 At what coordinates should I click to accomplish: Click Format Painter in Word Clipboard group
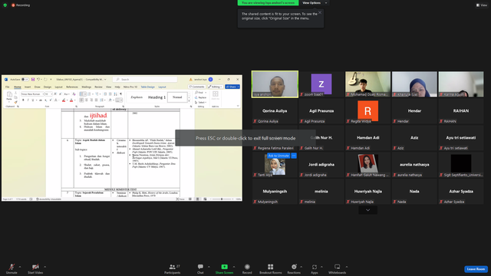[x=15, y=102]
